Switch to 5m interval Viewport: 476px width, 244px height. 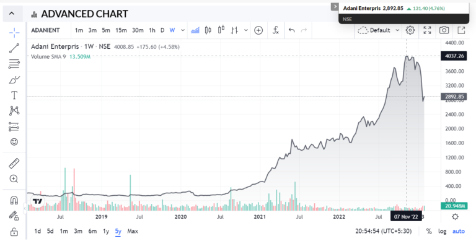coord(106,30)
